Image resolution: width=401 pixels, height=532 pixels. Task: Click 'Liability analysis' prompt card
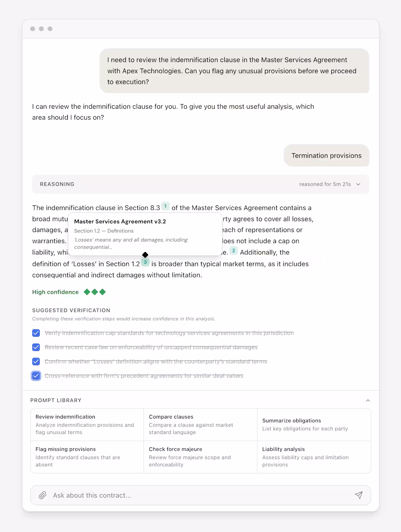point(314,457)
